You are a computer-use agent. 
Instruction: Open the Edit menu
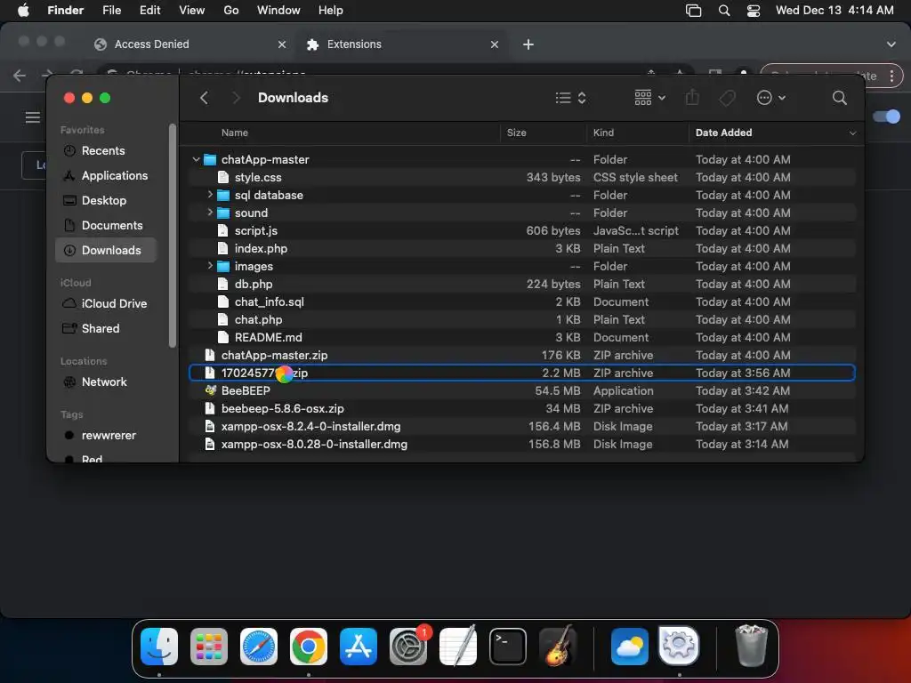(149, 11)
